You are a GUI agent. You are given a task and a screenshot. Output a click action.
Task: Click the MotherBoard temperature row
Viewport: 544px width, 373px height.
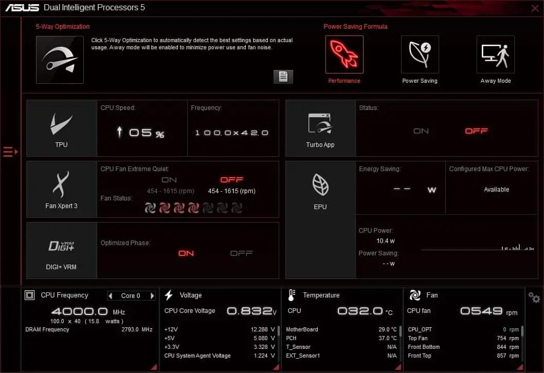(x=341, y=329)
